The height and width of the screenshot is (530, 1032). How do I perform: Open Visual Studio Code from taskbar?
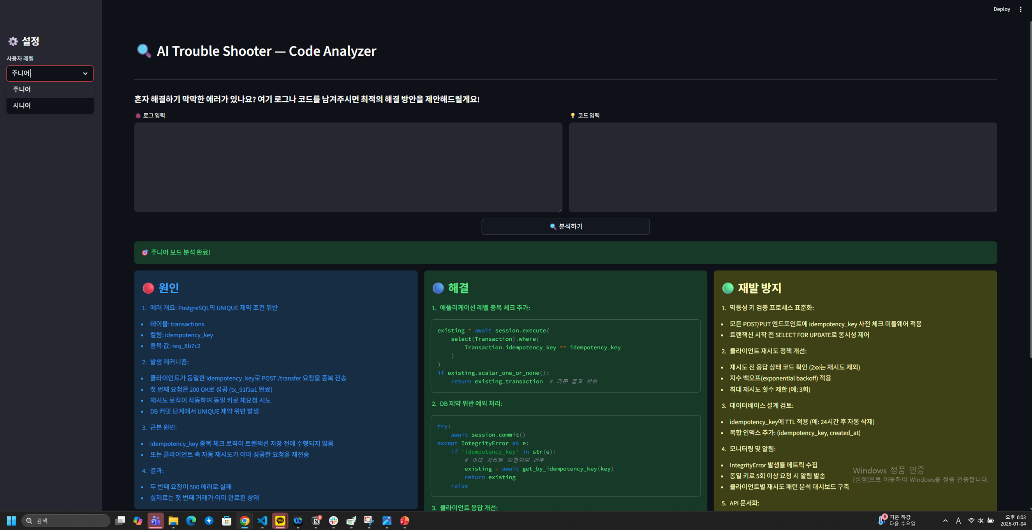click(262, 520)
